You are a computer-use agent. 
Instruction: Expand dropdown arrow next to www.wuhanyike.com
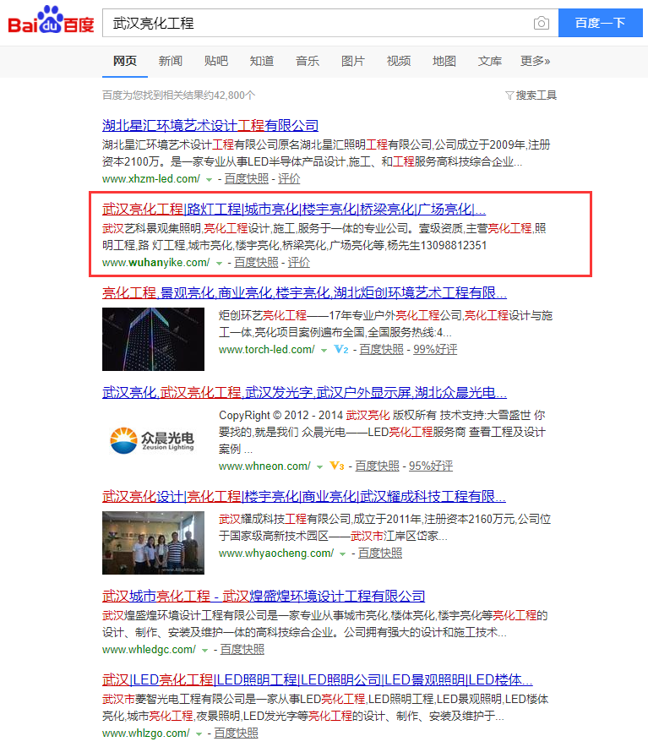coord(219,264)
